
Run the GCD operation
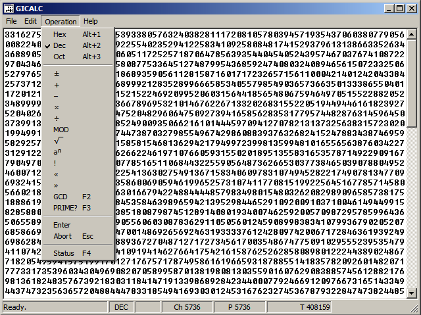61,197
